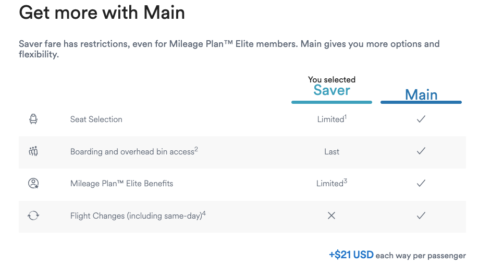
Task: Select the Saver fare column header
Action: 332,90
